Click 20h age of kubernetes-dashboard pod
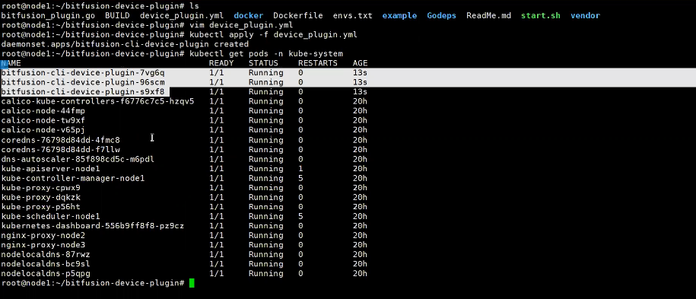Screen dimensions: 696x299 click(x=360, y=226)
